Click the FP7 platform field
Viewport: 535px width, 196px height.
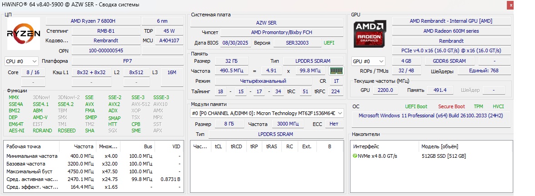[128, 61]
